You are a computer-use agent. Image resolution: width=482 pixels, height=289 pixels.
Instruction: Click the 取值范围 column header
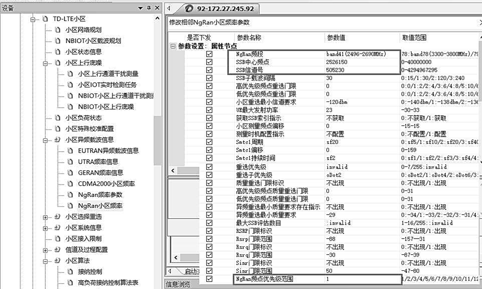[x=414, y=38]
